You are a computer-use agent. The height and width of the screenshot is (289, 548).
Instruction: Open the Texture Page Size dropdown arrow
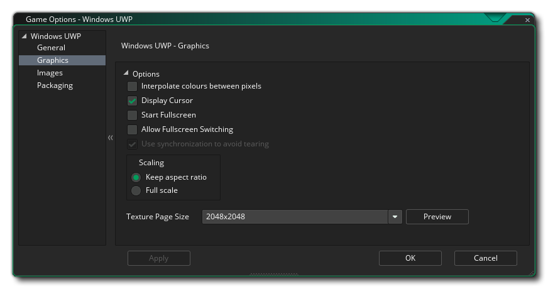(395, 217)
